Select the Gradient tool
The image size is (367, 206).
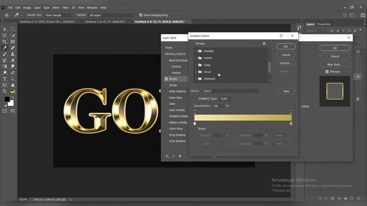[5, 66]
